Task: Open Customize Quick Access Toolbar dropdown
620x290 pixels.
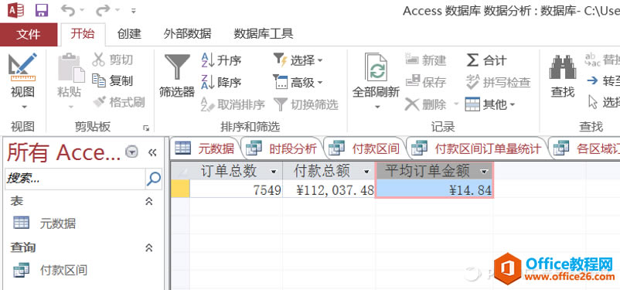Action: point(134,11)
